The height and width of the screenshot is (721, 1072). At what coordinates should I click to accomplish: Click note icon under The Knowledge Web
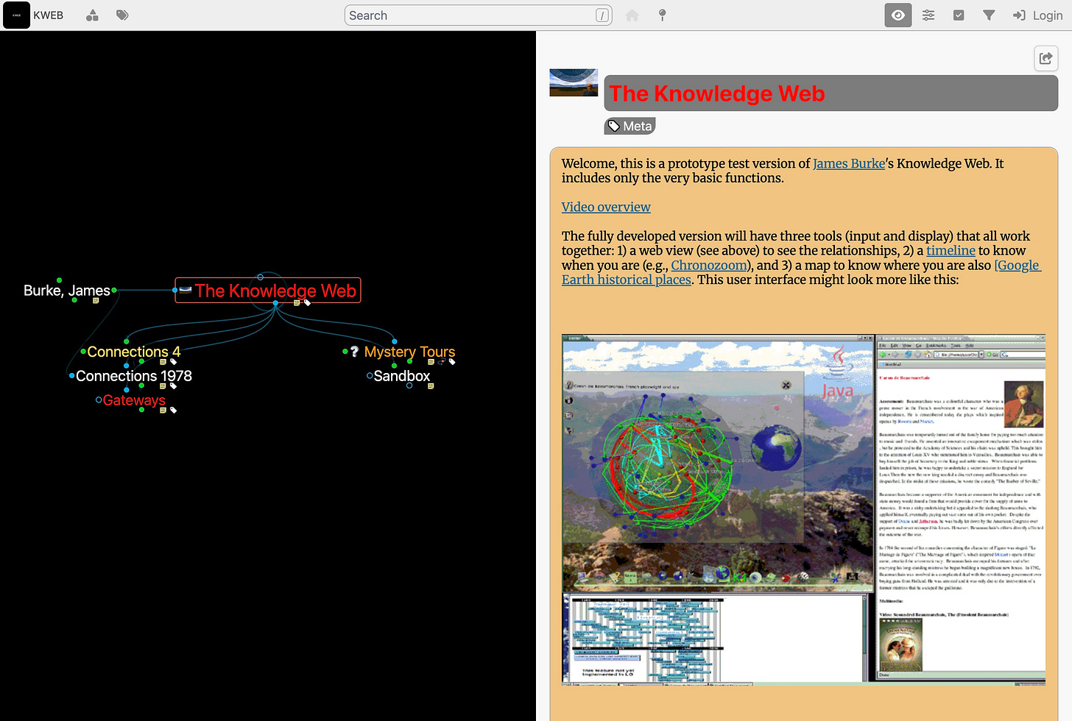[x=297, y=302]
